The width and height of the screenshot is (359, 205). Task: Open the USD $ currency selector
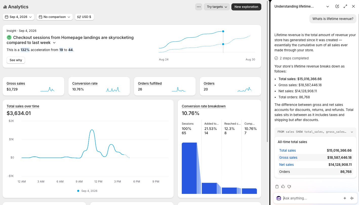(84, 17)
